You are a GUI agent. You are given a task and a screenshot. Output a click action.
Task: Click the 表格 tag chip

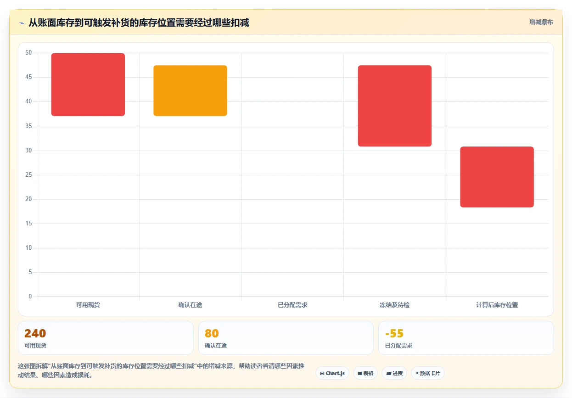point(365,373)
